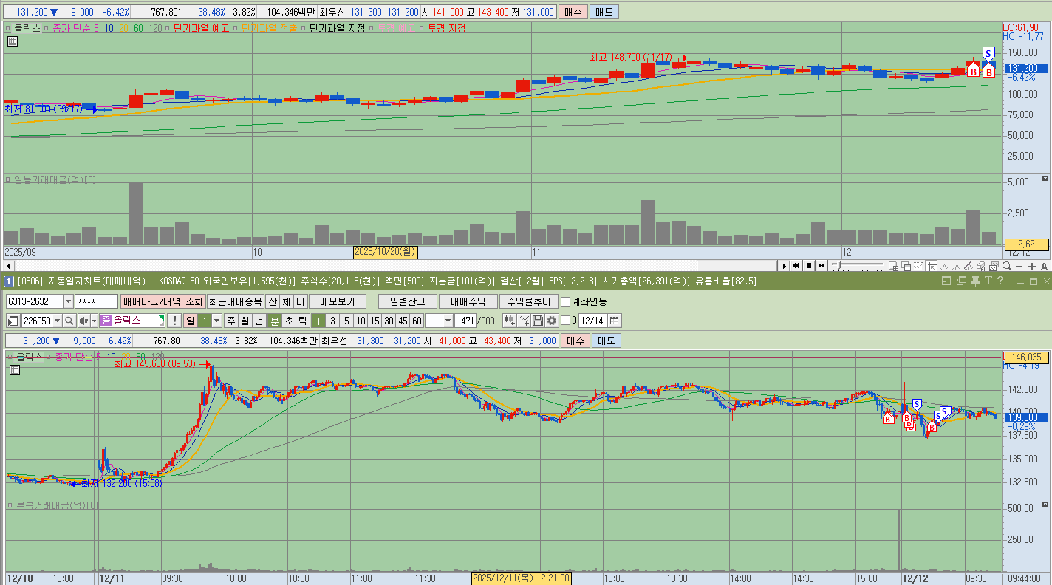The height and width of the screenshot is (585, 1052).
Task: Switch to the 5 minute interval tab
Action: pyautogui.click(x=346, y=321)
